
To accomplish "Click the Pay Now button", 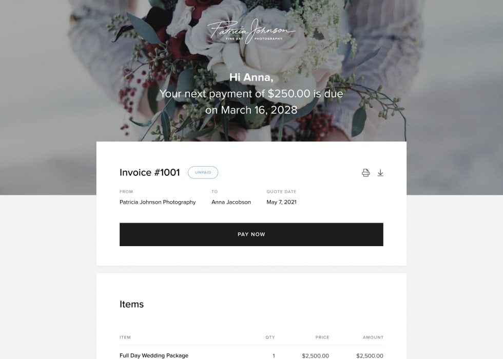I will pos(251,234).
